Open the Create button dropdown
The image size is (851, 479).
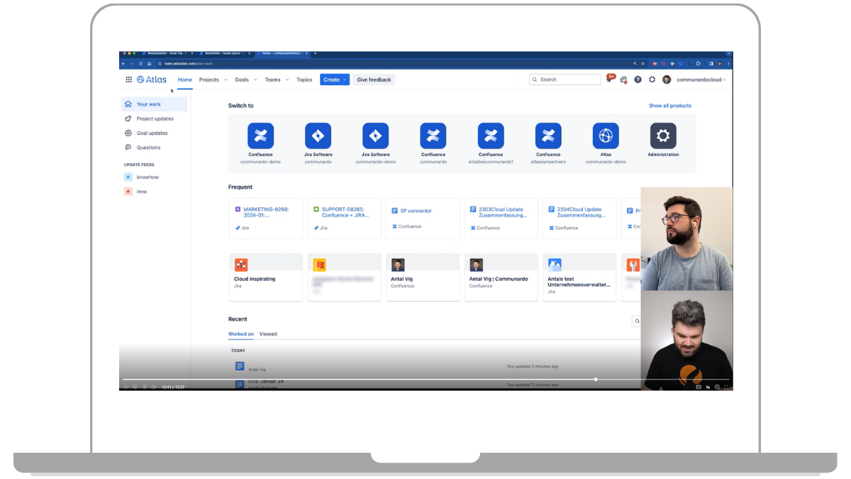click(x=334, y=79)
